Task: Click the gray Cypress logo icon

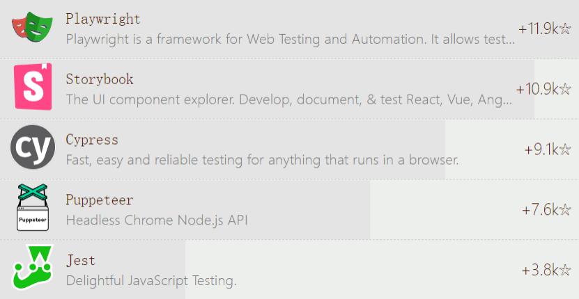Action: click(x=32, y=147)
